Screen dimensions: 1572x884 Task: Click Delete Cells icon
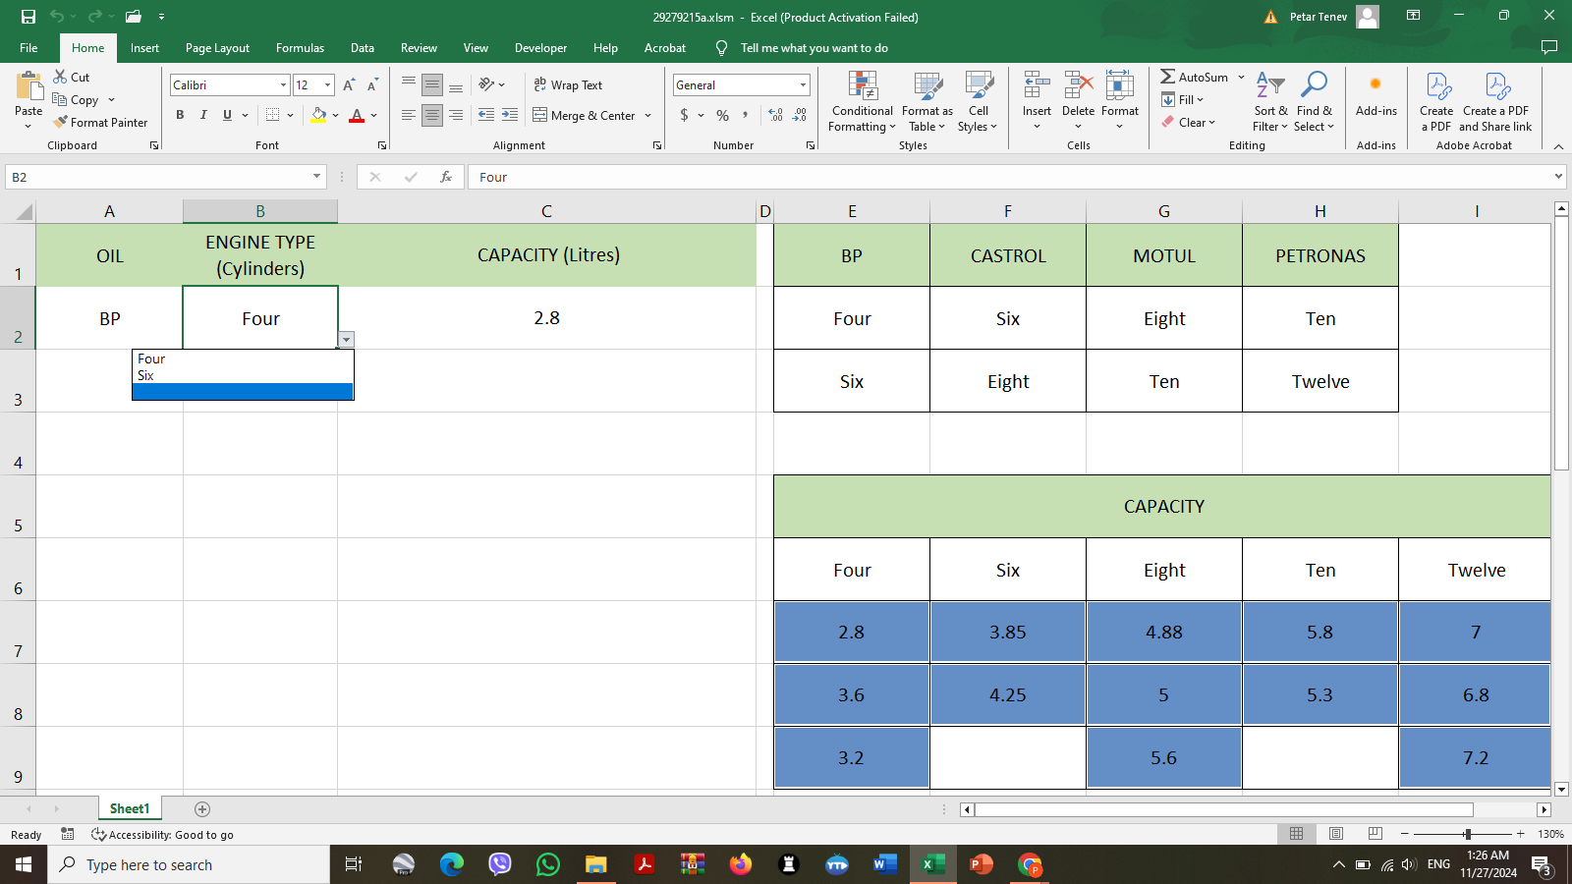(1078, 85)
